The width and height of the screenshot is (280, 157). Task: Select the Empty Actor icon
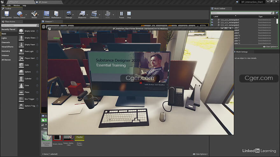tap(21, 31)
